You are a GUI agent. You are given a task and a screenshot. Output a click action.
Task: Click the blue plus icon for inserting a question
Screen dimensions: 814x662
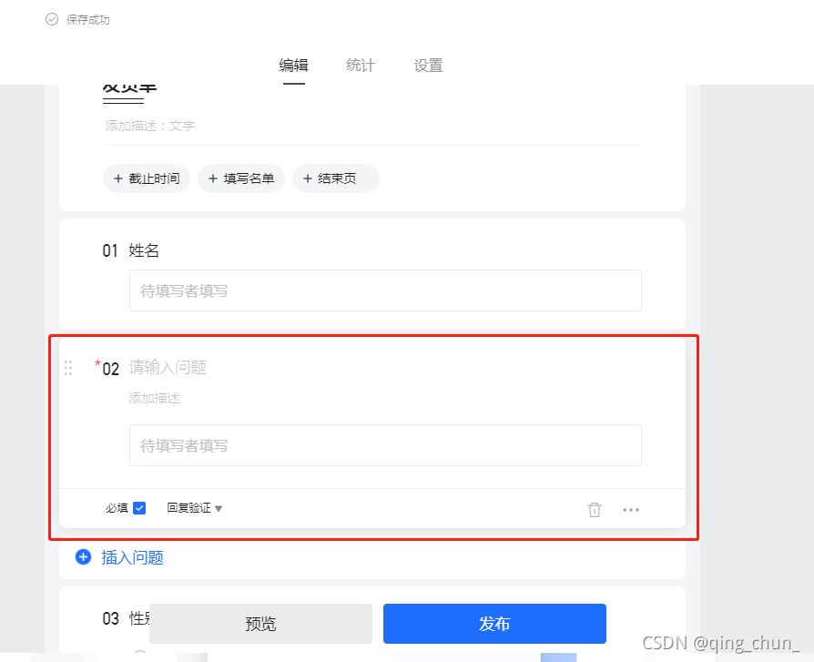83,557
